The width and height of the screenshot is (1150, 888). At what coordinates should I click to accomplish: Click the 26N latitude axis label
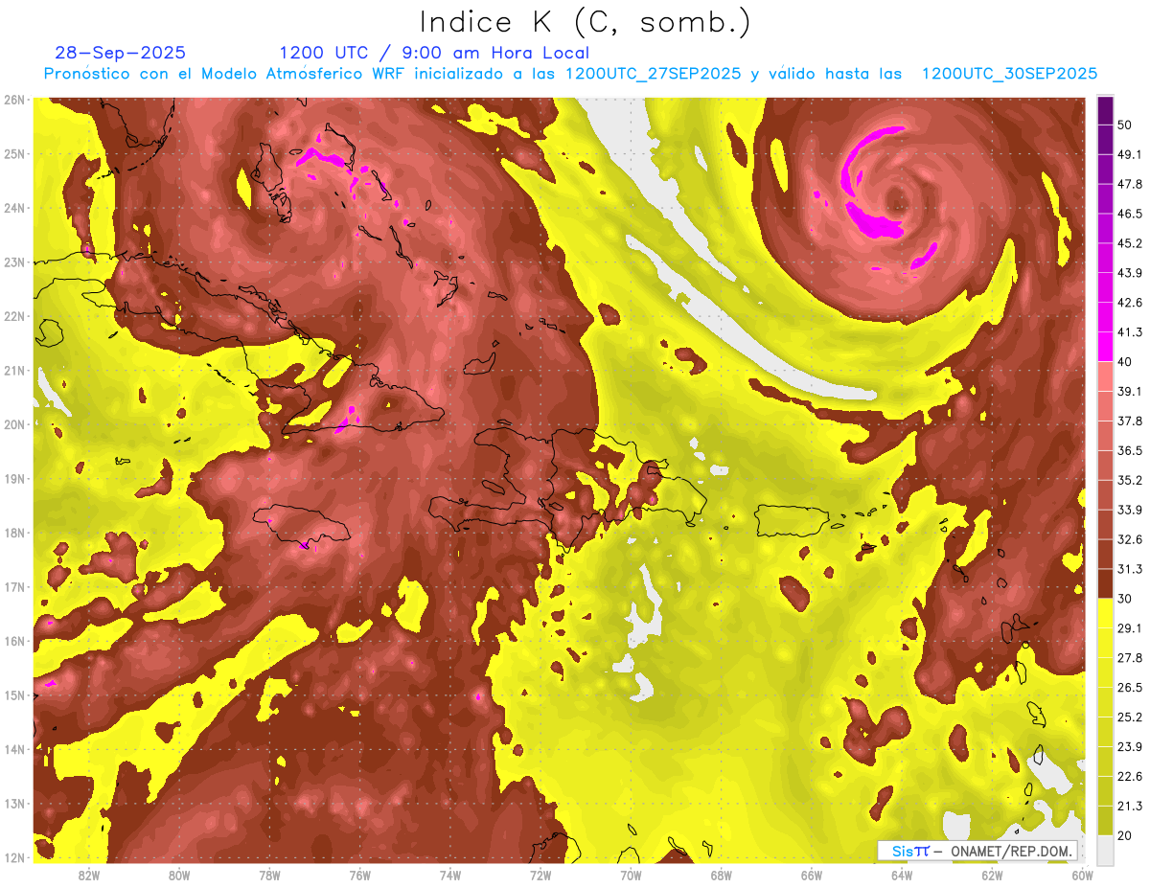click(x=14, y=100)
